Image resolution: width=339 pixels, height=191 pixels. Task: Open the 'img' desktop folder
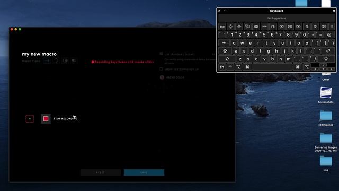click(x=326, y=163)
